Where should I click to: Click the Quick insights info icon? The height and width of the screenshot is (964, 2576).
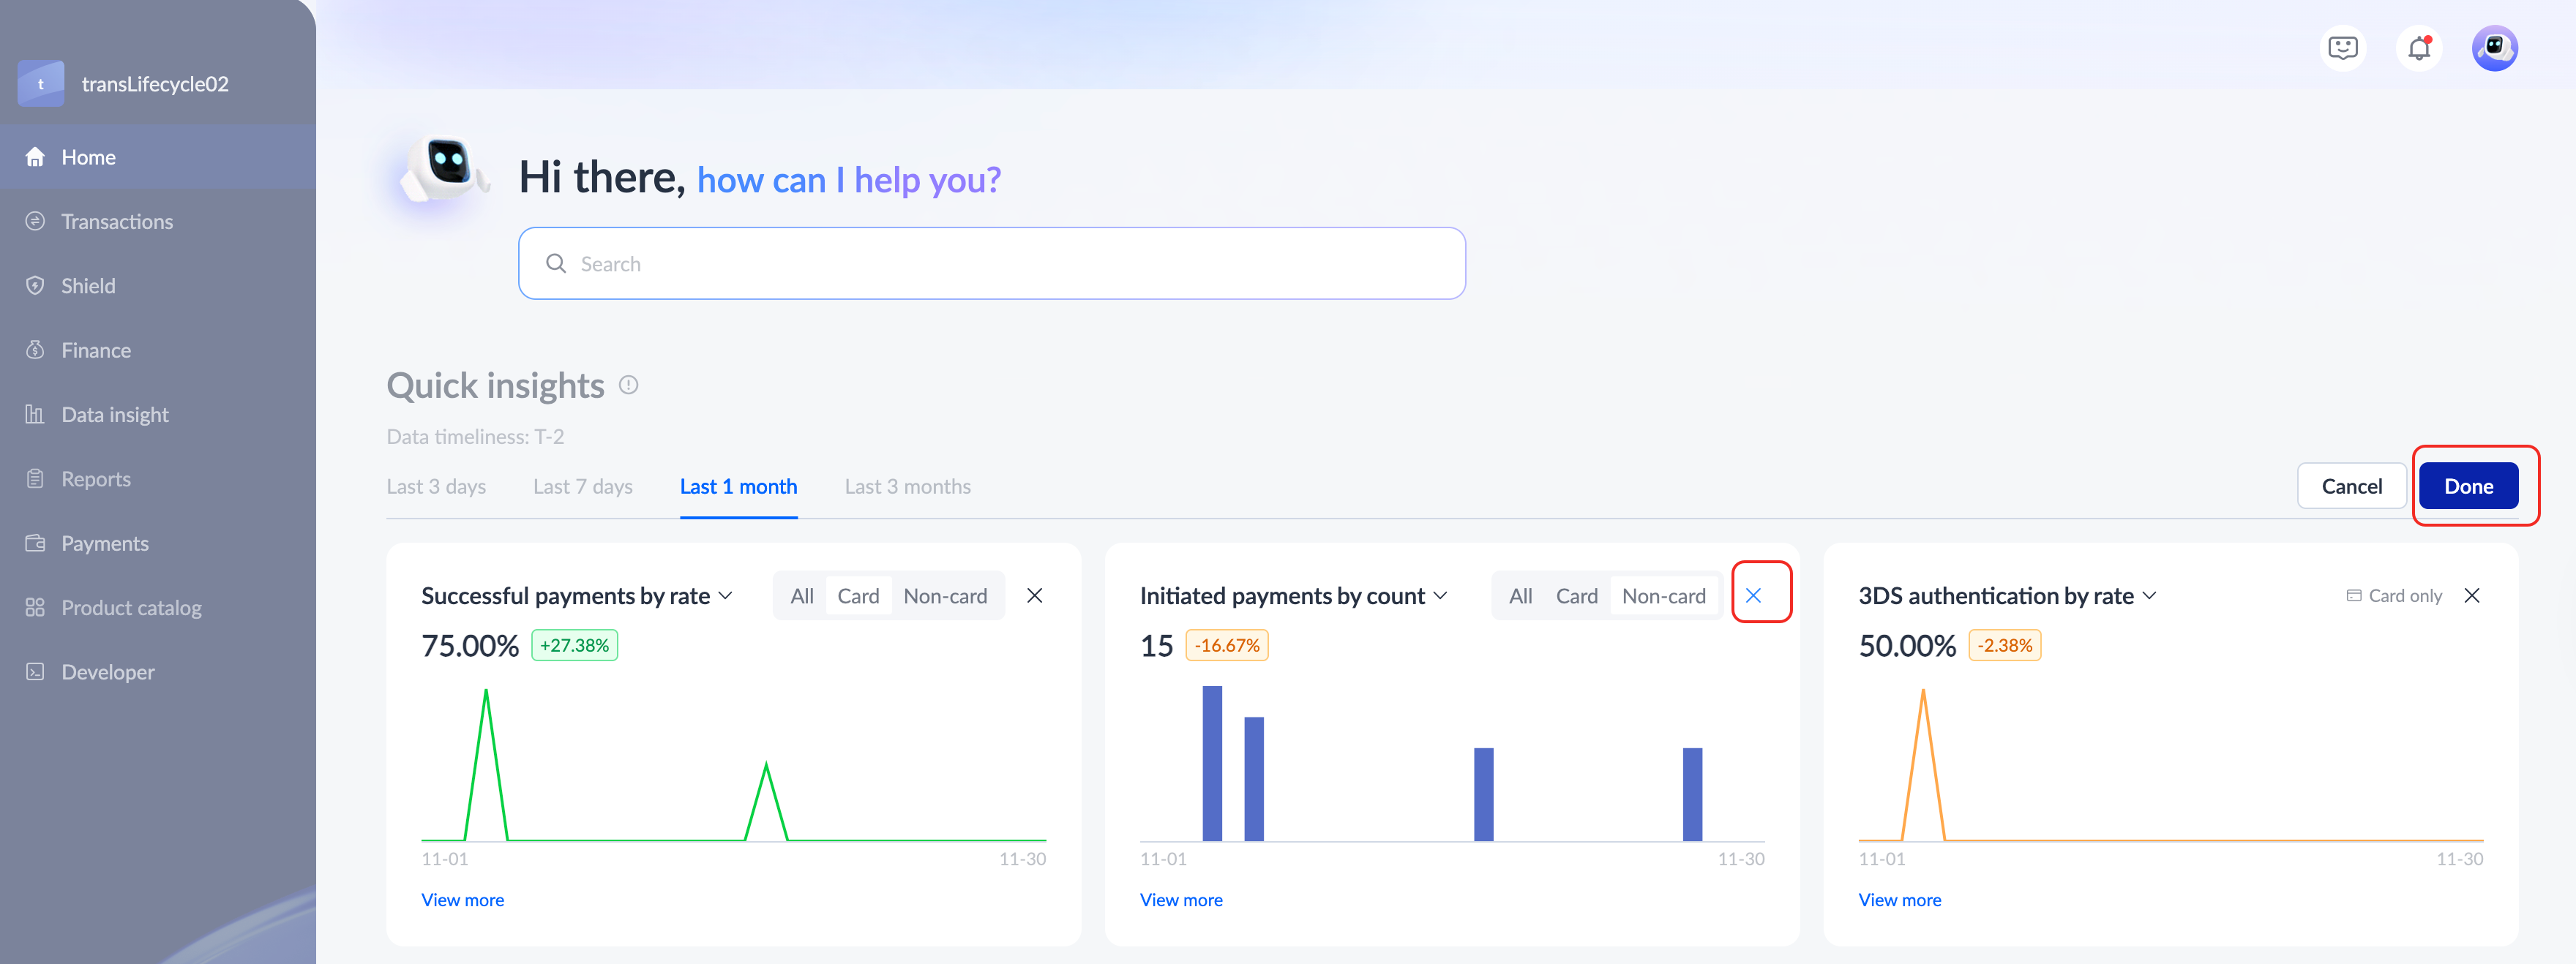(x=628, y=385)
